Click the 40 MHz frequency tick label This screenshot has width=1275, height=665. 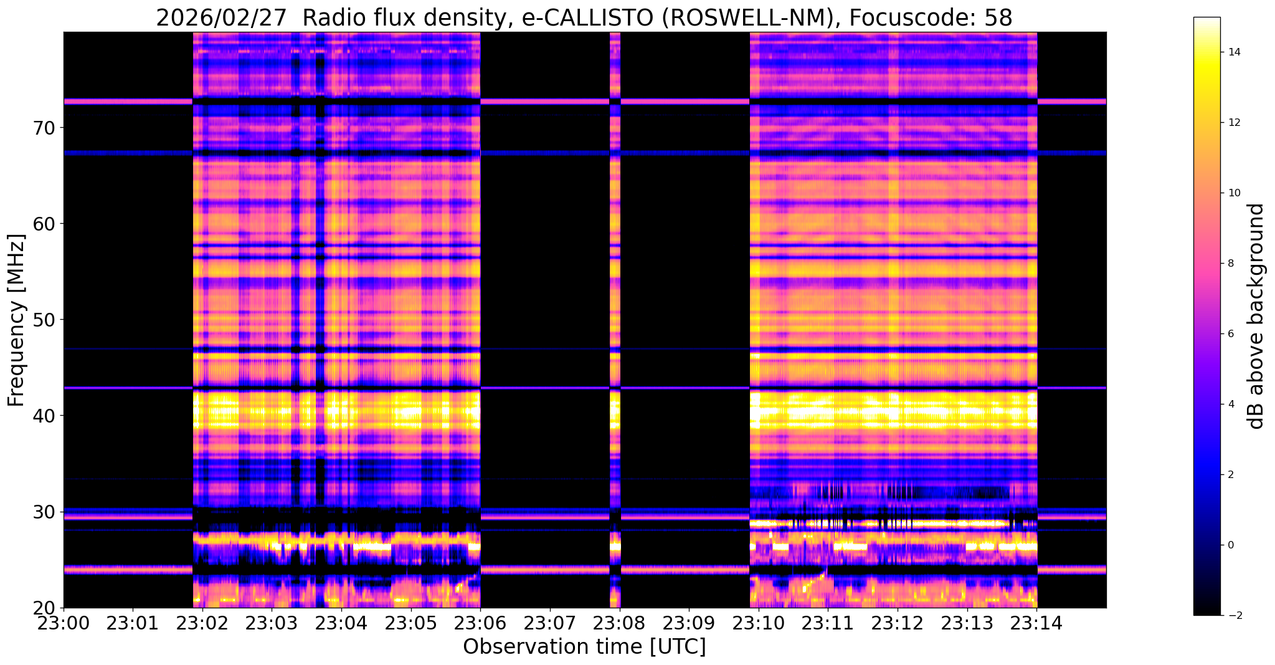click(x=44, y=416)
